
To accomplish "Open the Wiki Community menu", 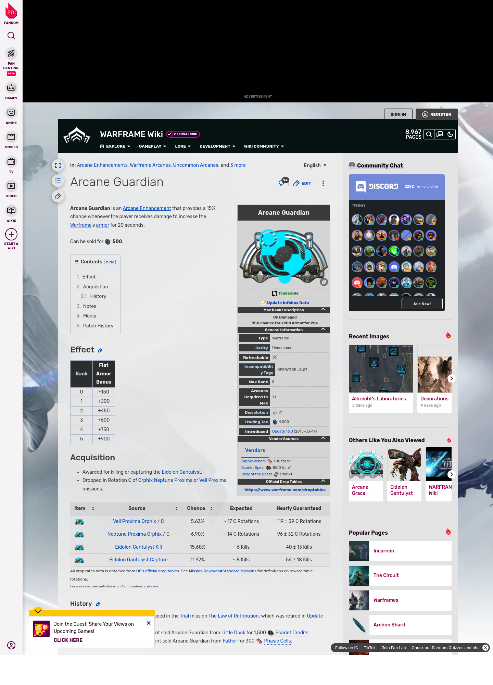I will [264, 146].
